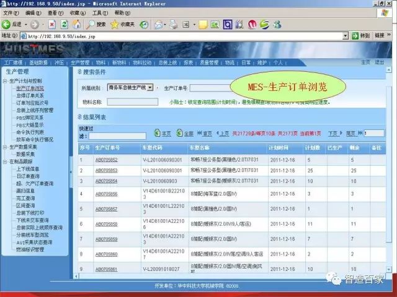
Task: Open the 查看 menu
Action: 55,13
